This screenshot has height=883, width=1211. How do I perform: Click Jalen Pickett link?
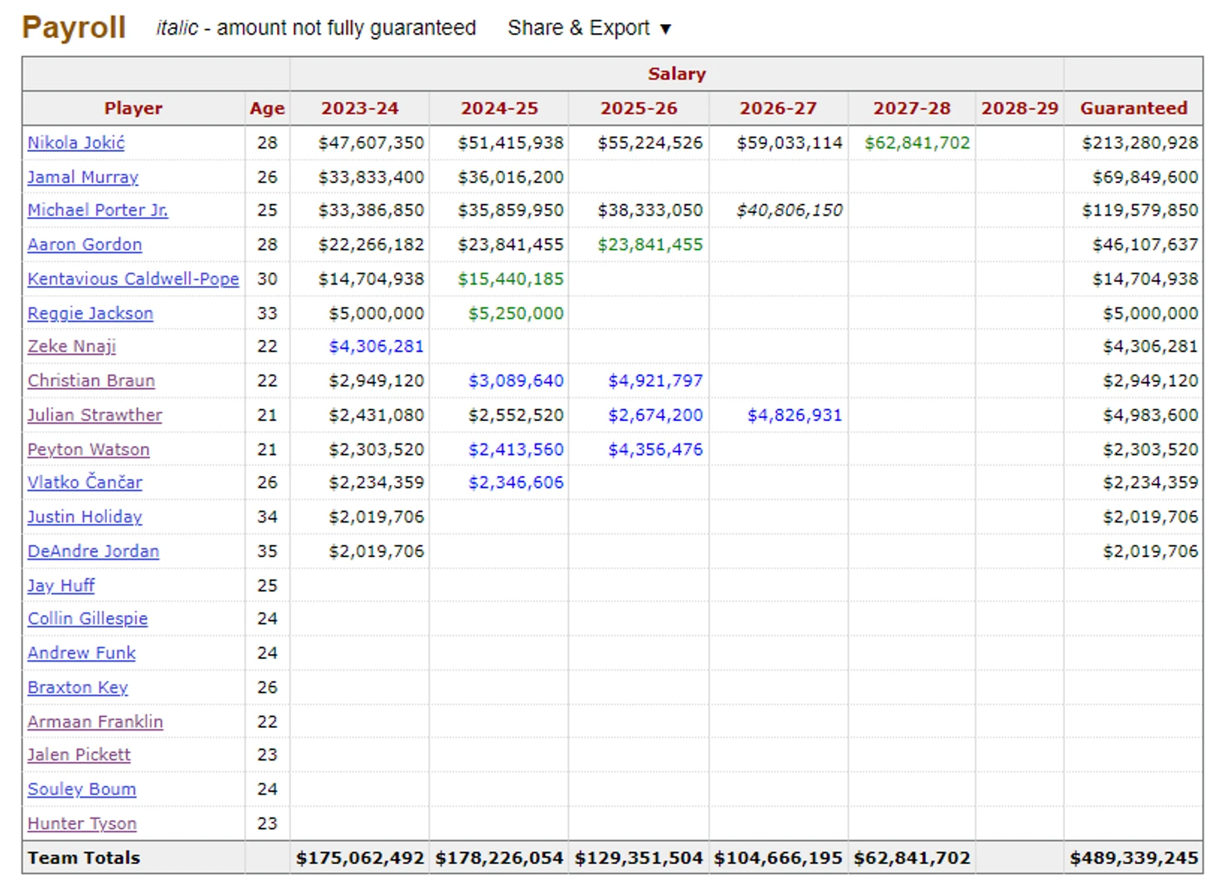[79, 754]
